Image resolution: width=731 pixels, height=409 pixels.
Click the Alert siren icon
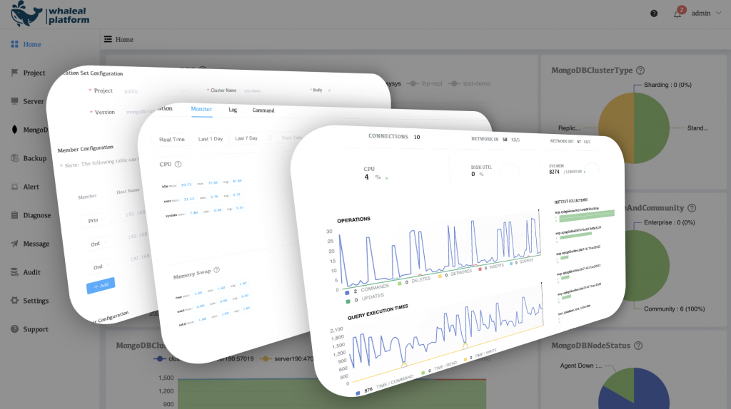tap(14, 187)
